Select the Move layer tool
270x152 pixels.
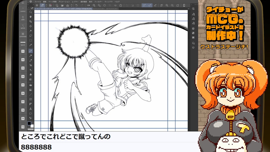[30, 26]
